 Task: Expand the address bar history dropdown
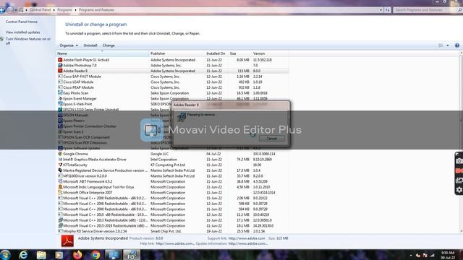pos(381,10)
